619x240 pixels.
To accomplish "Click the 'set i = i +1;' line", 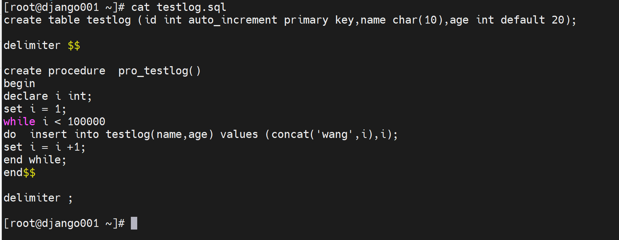I will pos(45,147).
